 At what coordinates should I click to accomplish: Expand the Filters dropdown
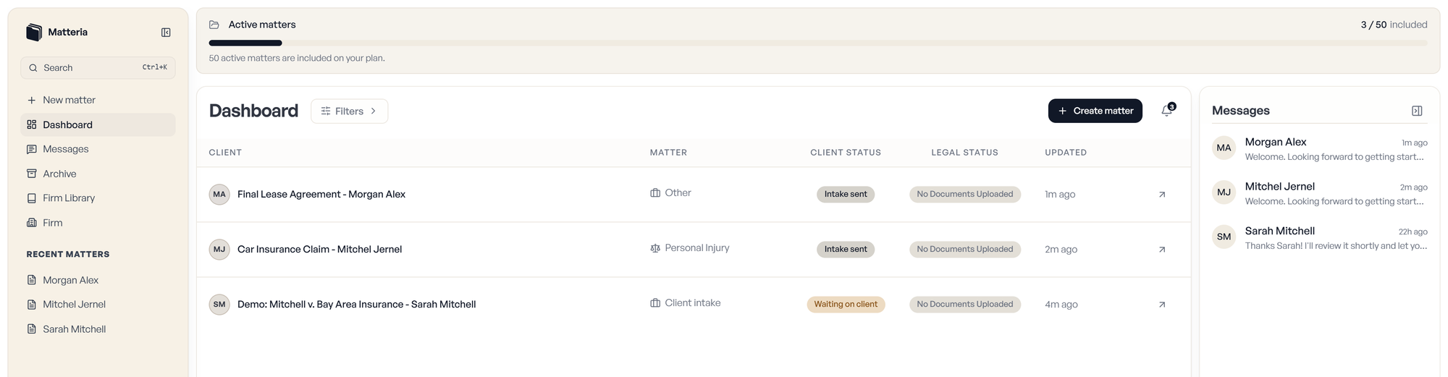[349, 111]
